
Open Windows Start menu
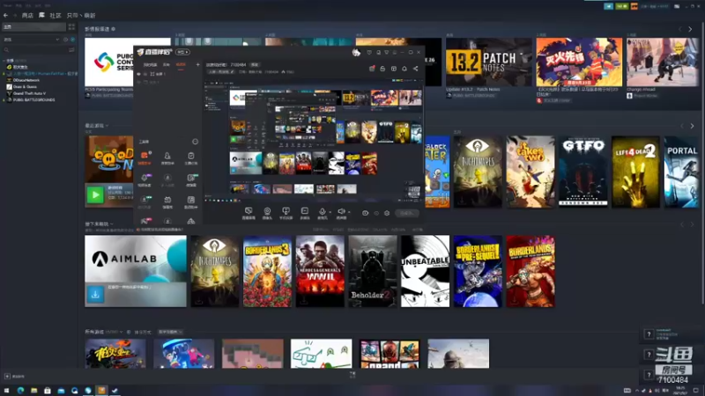click(x=6, y=391)
